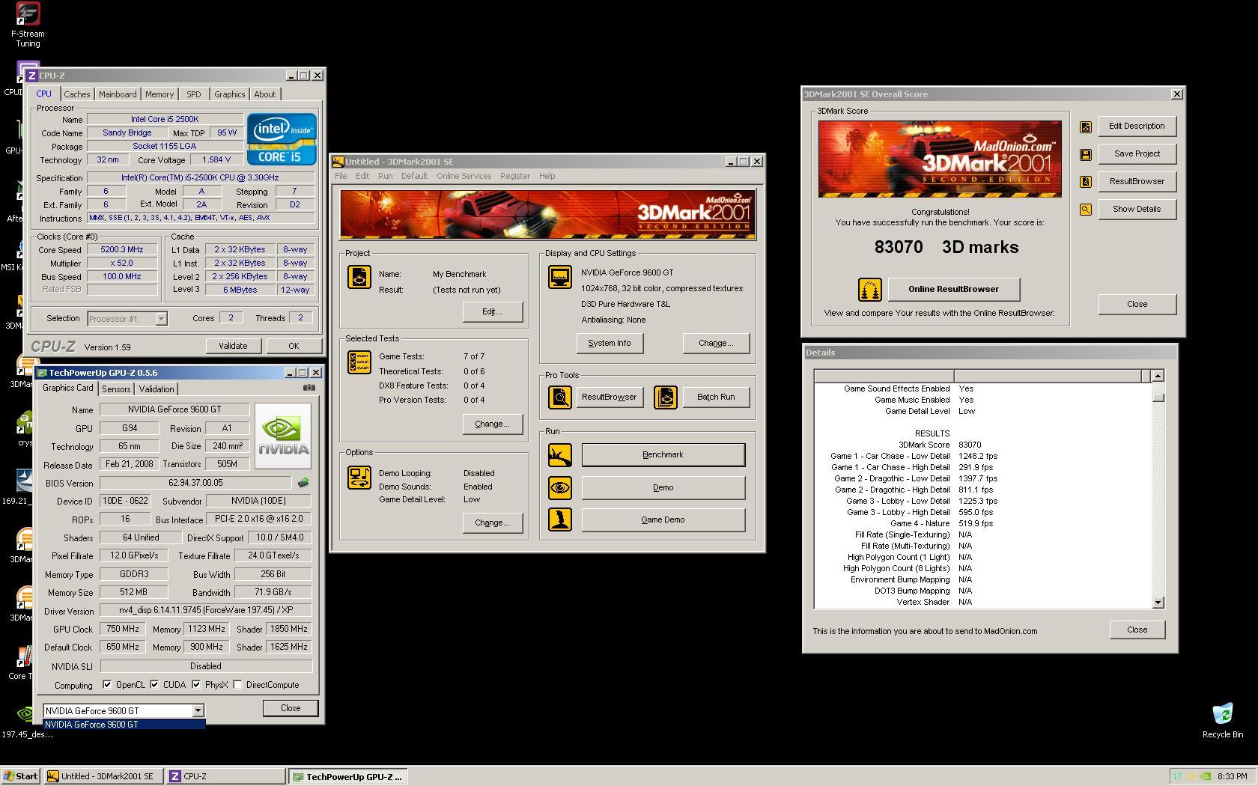Click the Validate button in CPU-Z
1258x786 pixels.
click(233, 346)
